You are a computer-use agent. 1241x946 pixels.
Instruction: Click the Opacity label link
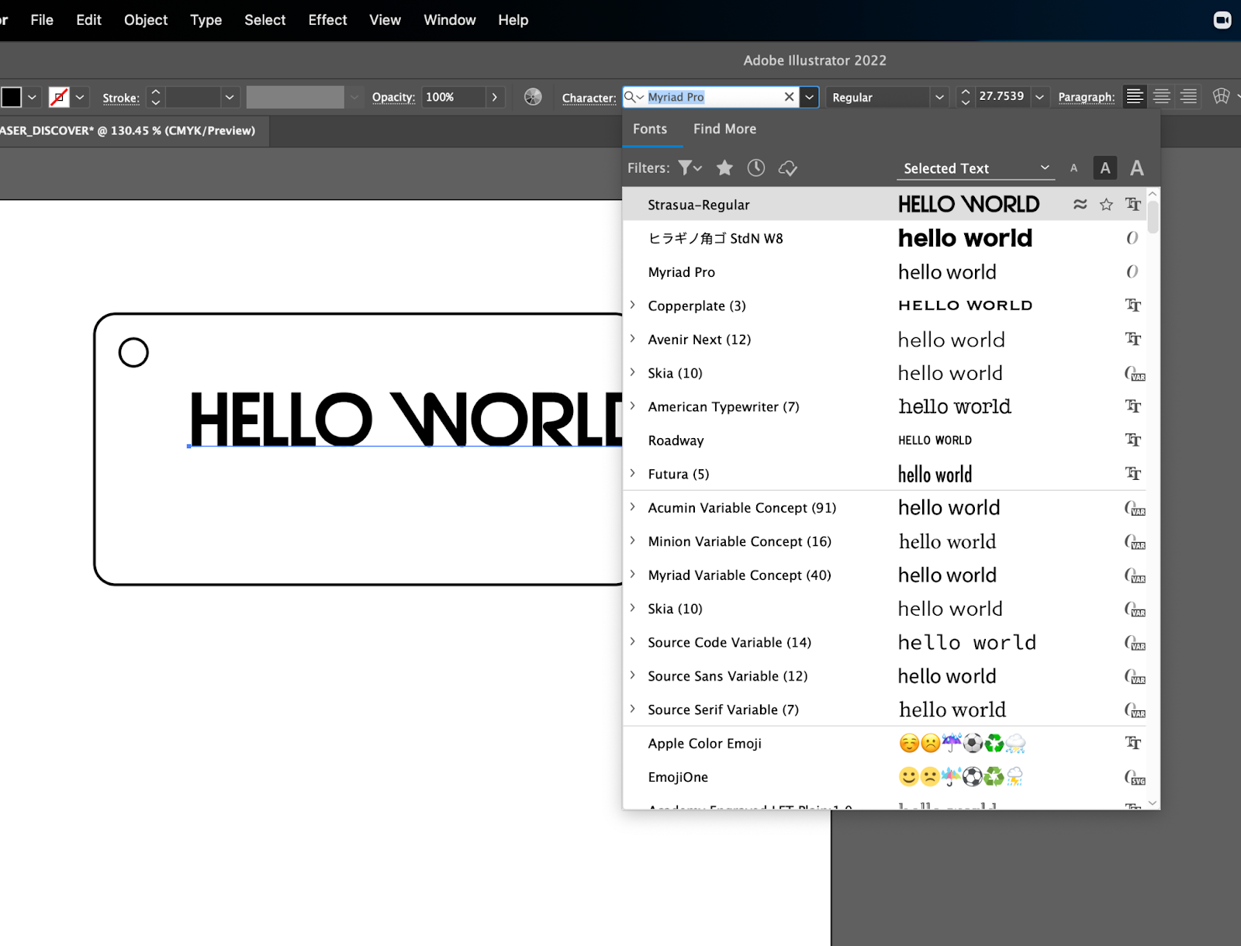click(393, 97)
